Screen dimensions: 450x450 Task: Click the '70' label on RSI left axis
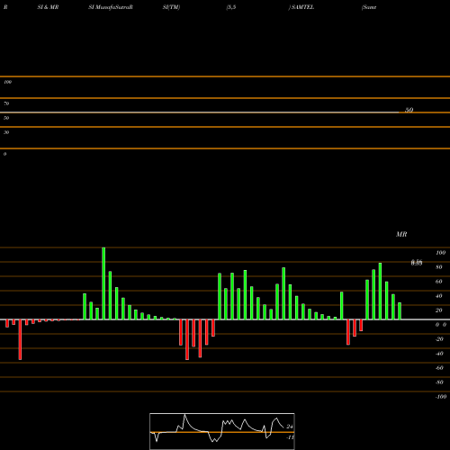click(x=6, y=103)
